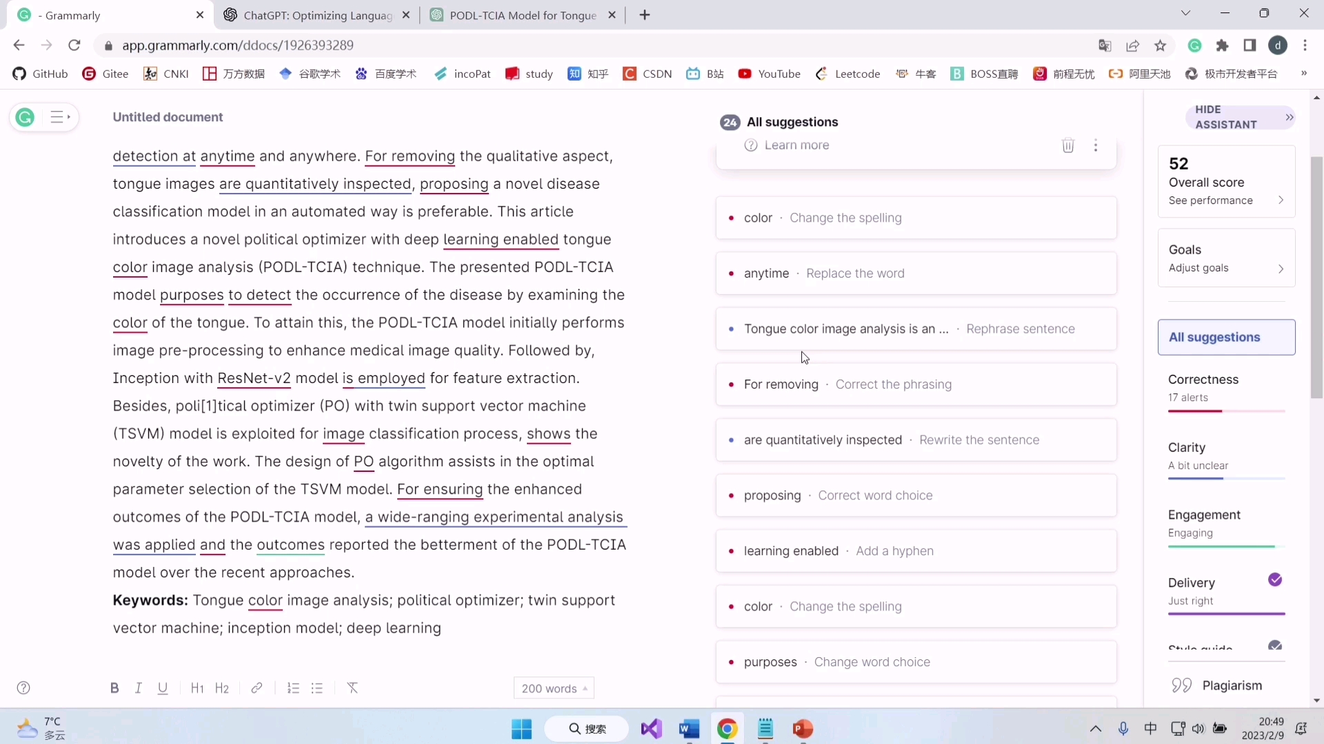The image size is (1324, 744).
Task: Click the Italic formatting icon
Action: pyautogui.click(x=138, y=689)
